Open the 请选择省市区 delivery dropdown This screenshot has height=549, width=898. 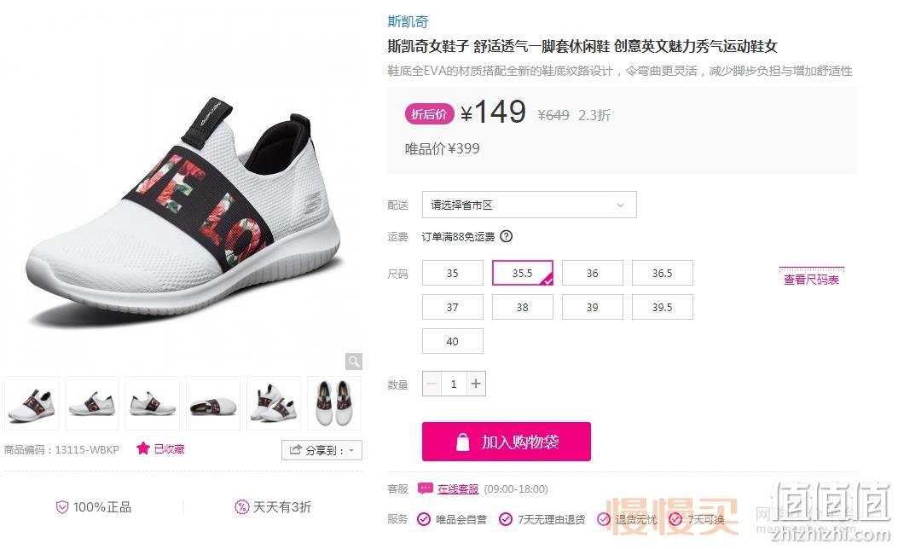pos(530,205)
